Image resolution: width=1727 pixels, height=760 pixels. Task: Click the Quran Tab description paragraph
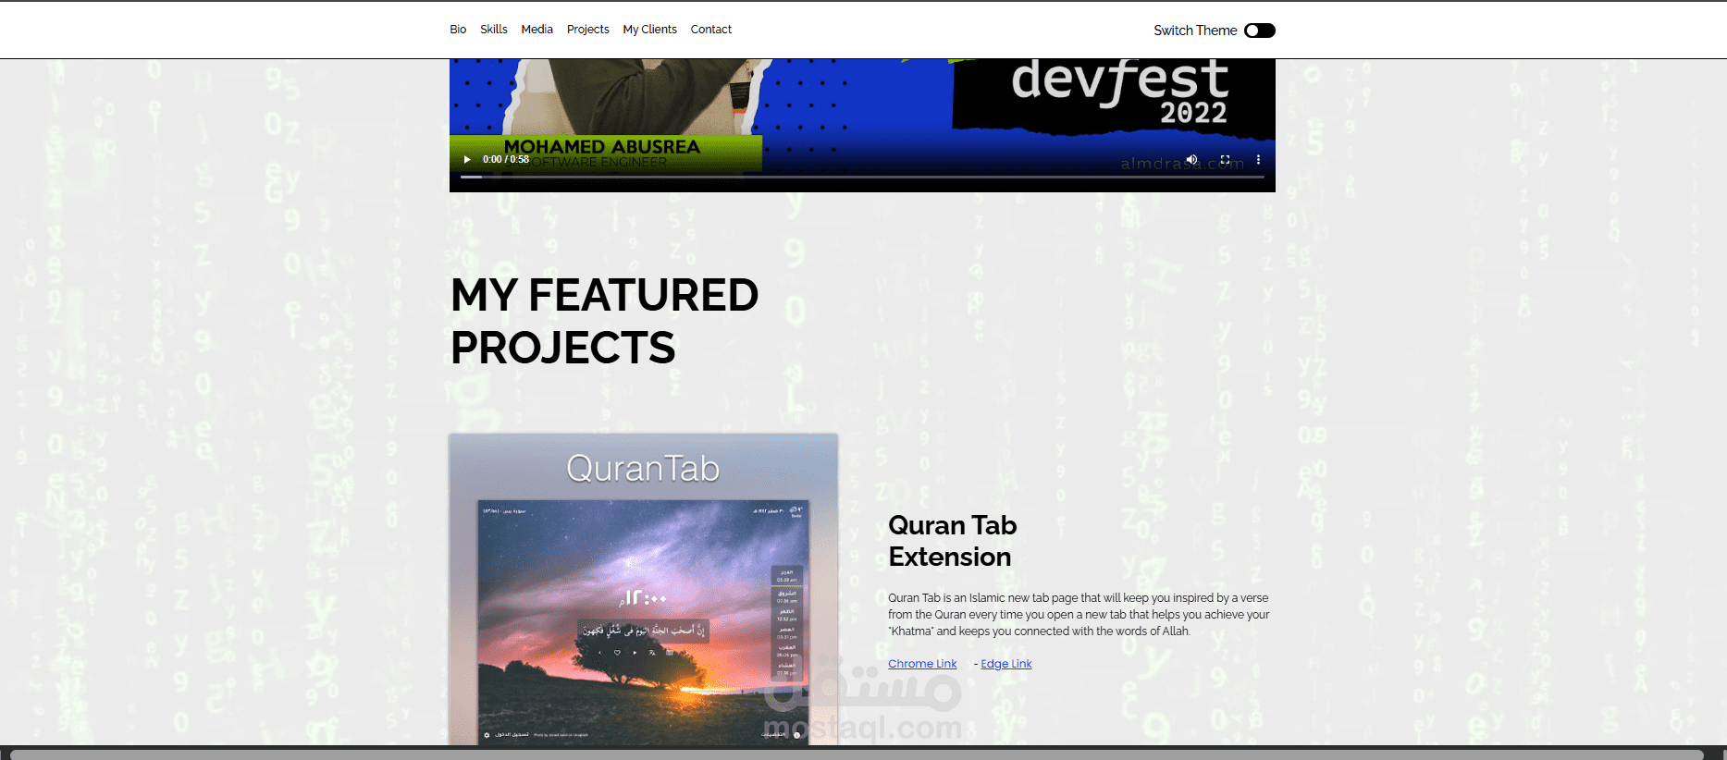1079,615
